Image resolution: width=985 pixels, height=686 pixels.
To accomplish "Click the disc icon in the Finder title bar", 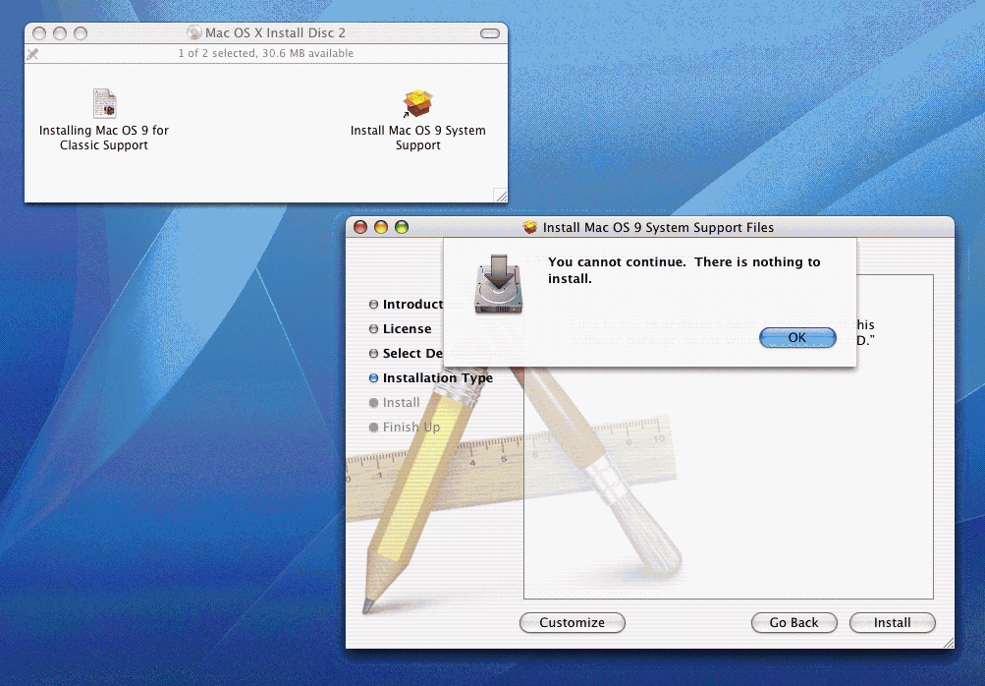I will pos(193,32).
